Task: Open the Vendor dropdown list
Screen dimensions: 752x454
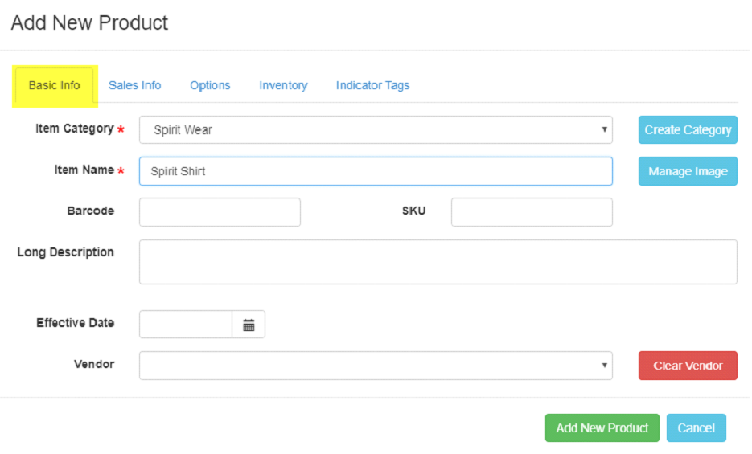Action: pyautogui.click(x=375, y=366)
